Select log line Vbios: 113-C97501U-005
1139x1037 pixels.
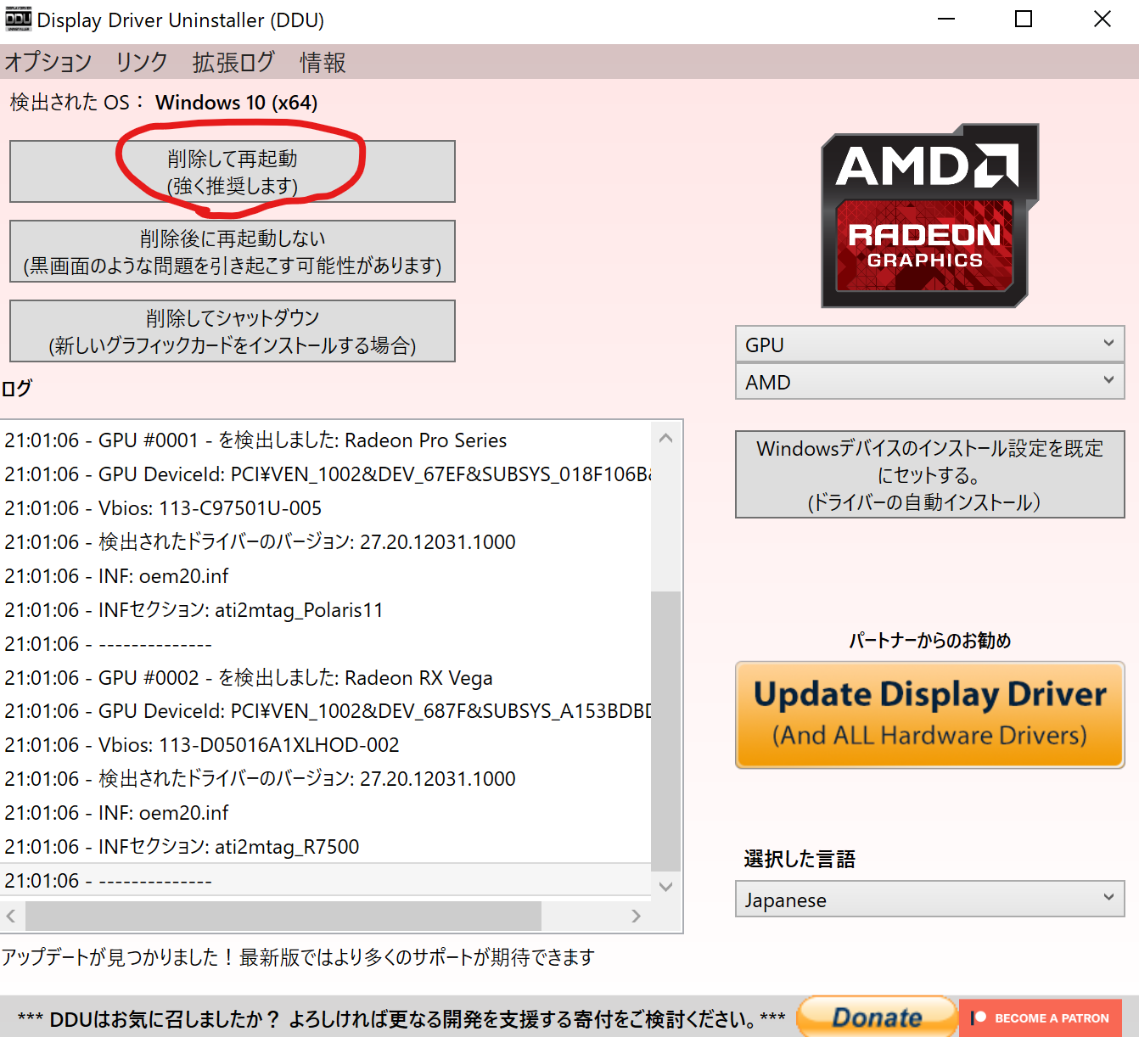(x=326, y=508)
